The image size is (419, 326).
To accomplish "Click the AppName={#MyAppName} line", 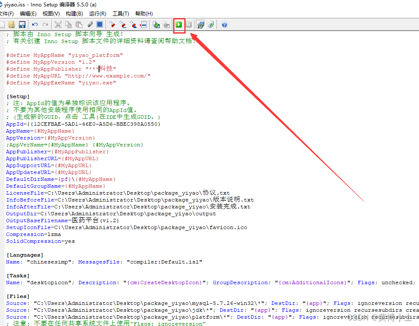I will [40, 131].
